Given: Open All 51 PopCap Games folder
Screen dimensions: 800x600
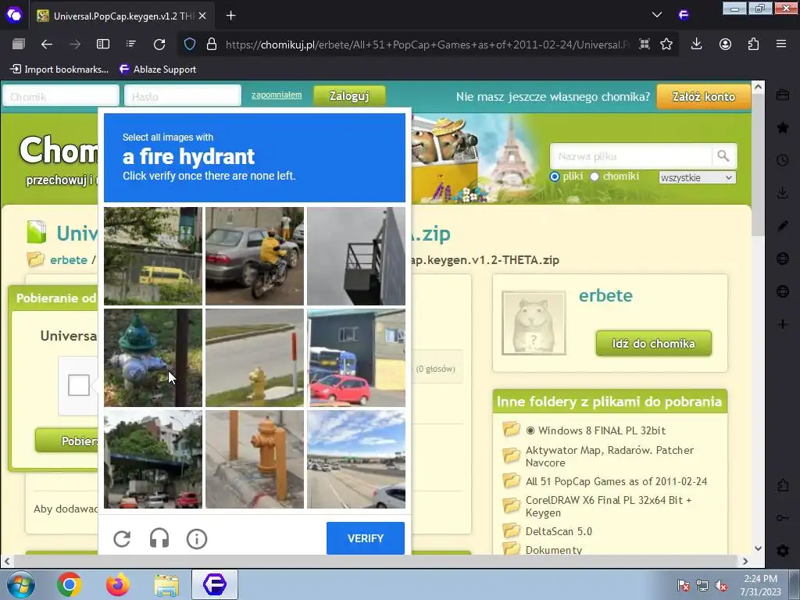Looking at the screenshot, I should (616, 481).
